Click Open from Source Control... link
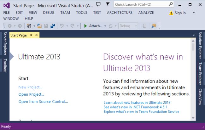Viewport: 205px width, 130px height. [x=43, y=102]
